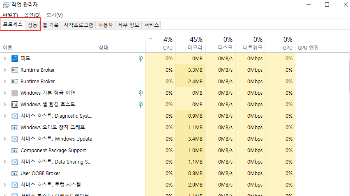Expand the Runtime Broker row using 3.3MB

click(x=5, y=70)
